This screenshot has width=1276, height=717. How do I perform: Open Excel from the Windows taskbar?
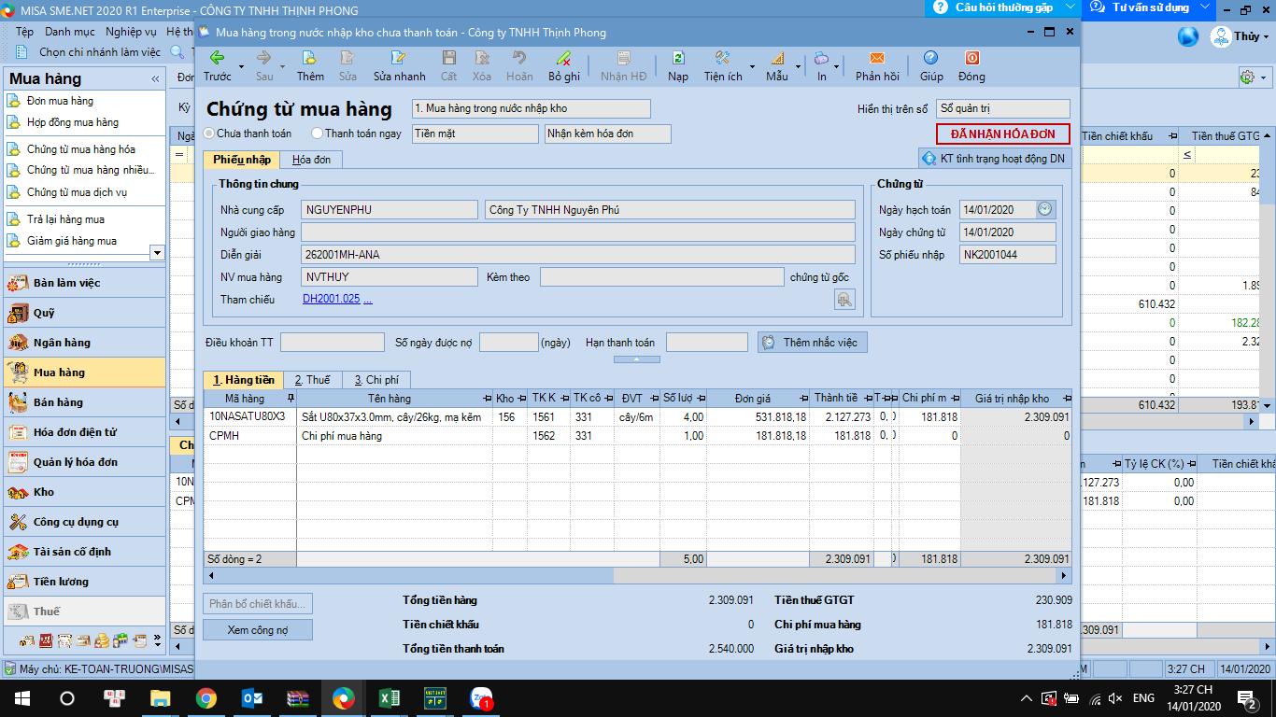point(390,698)
